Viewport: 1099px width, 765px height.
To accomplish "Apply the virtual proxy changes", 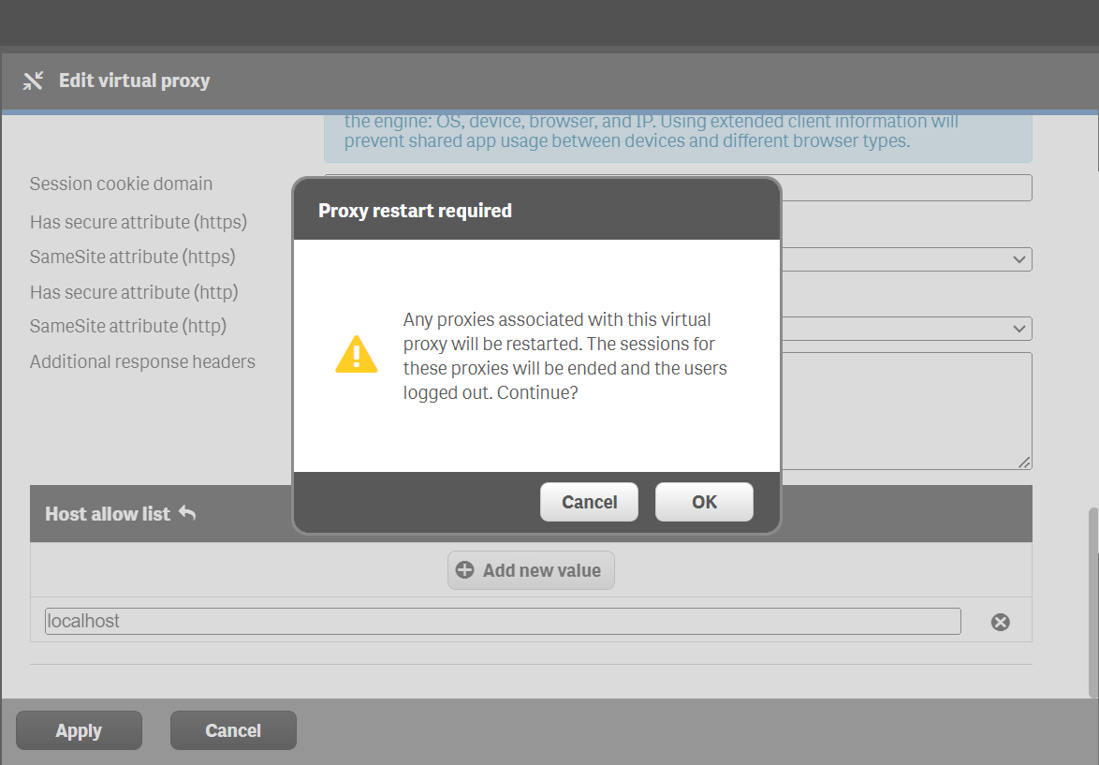I will pyautogui.click(x=79, y=729).
